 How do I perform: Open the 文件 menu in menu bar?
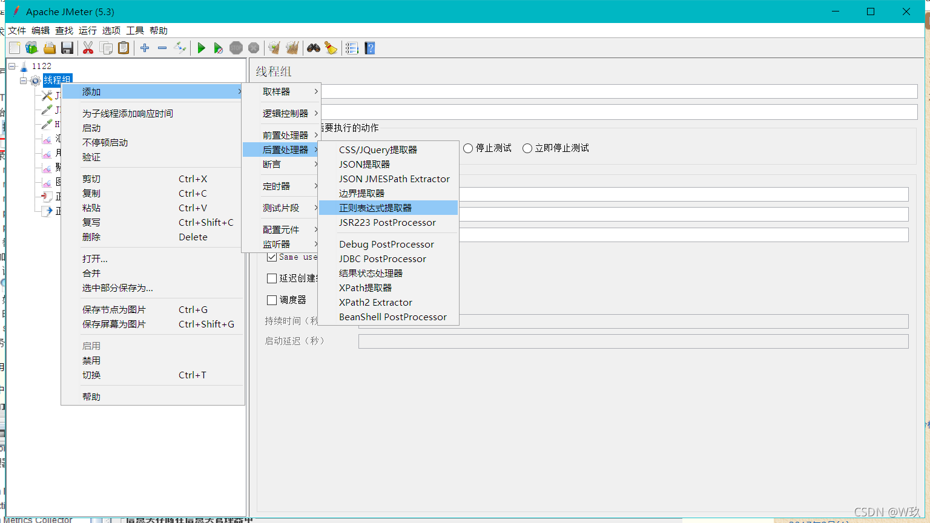pos(17,30)
